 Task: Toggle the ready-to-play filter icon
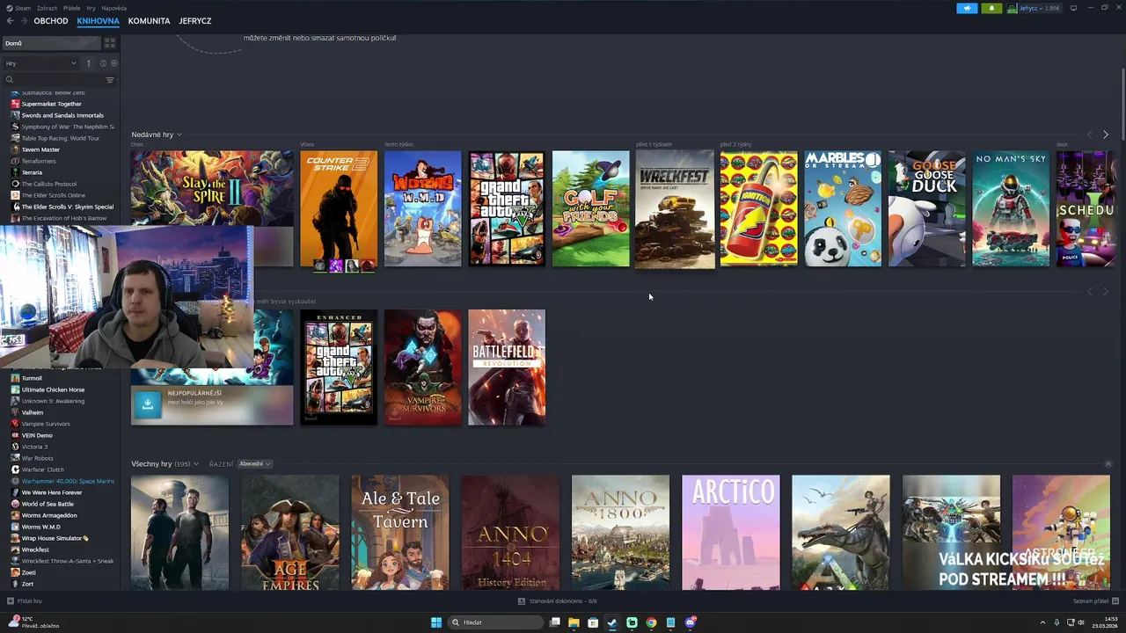pyautogui.click(x=114, y=63)
